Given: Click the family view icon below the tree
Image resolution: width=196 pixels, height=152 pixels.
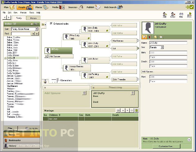Looking at the screenshot, I should point(45,81).
